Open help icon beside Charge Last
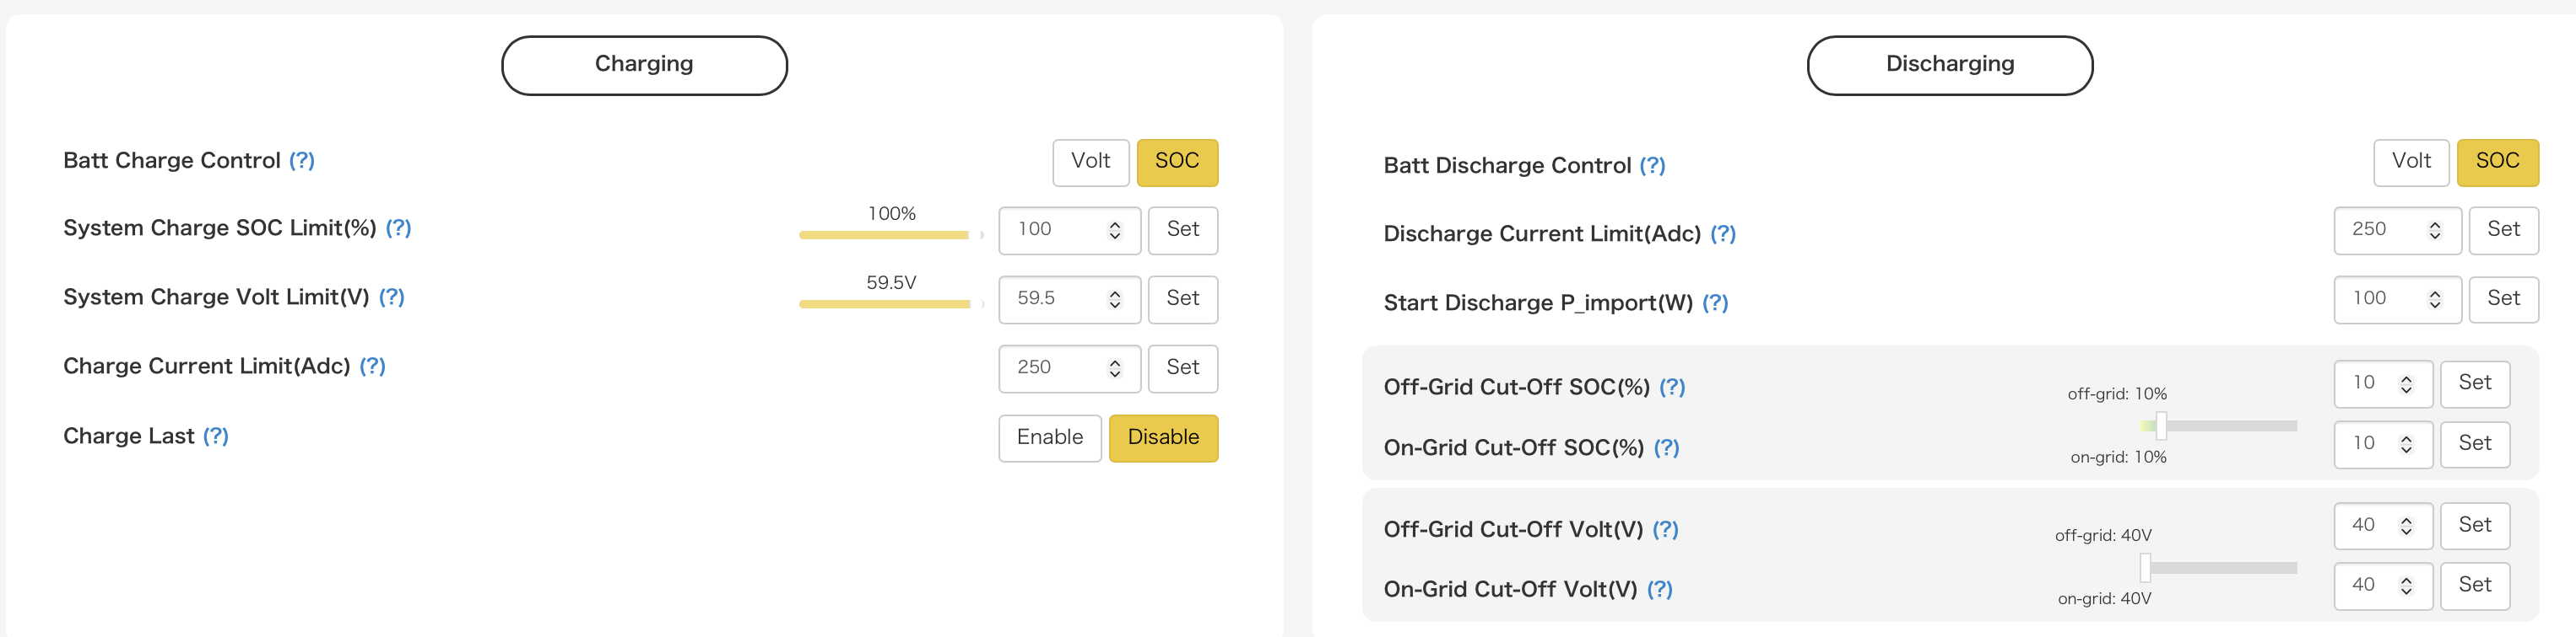Screen dimensions: 2576x637 click(215, 436)
